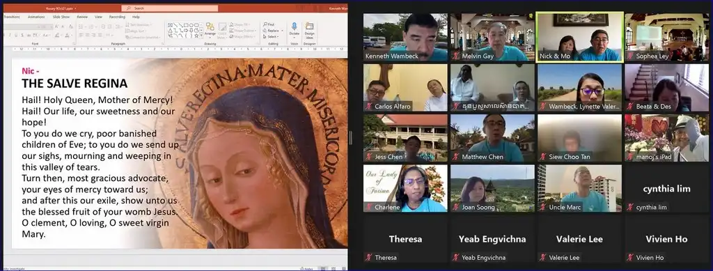This screenshot has height=271, width=713.
Task: Set paragraph alignment to Center
Action: click(x=87, y=35)
